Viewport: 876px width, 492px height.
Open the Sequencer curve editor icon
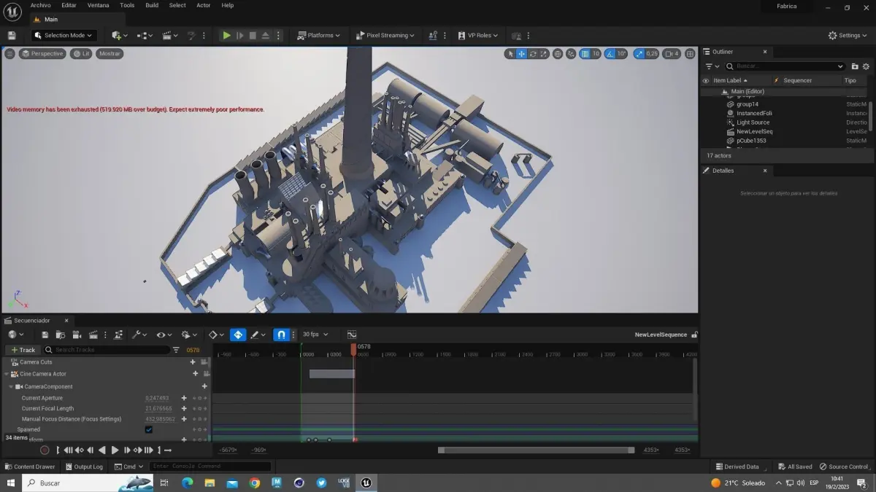pyautogui.click(x=352, y=335)
